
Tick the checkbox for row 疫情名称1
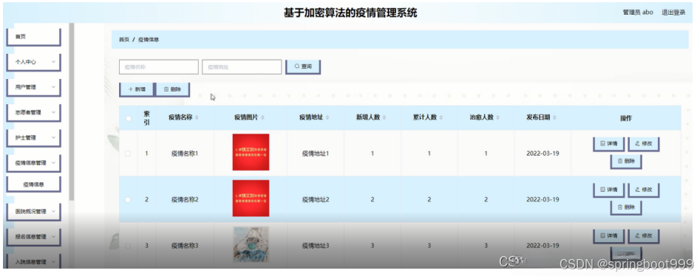[128, 153]
